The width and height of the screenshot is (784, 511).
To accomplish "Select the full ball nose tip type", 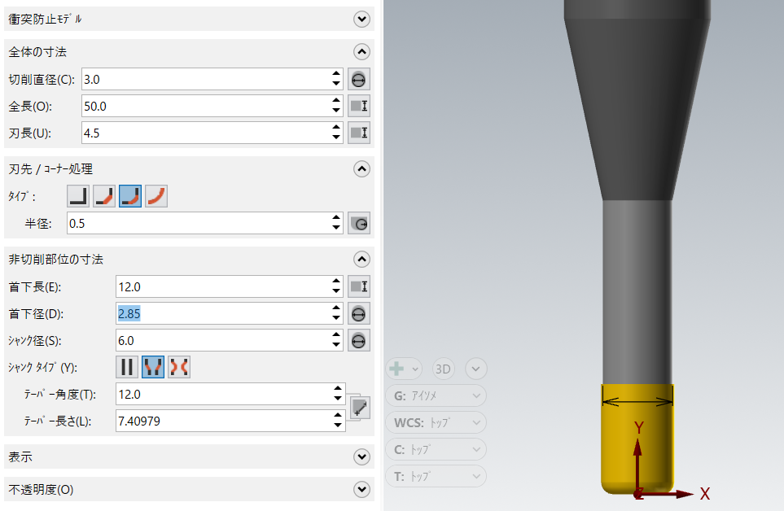I will click(x=156, y=196).
